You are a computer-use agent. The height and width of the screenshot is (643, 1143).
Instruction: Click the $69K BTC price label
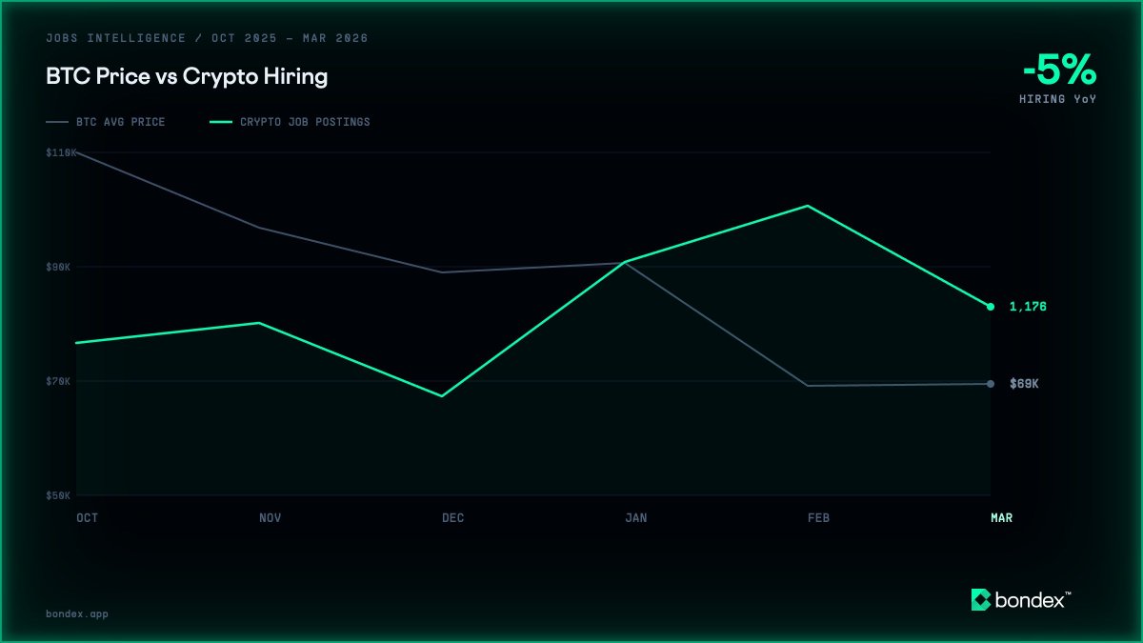(1024, 384)
